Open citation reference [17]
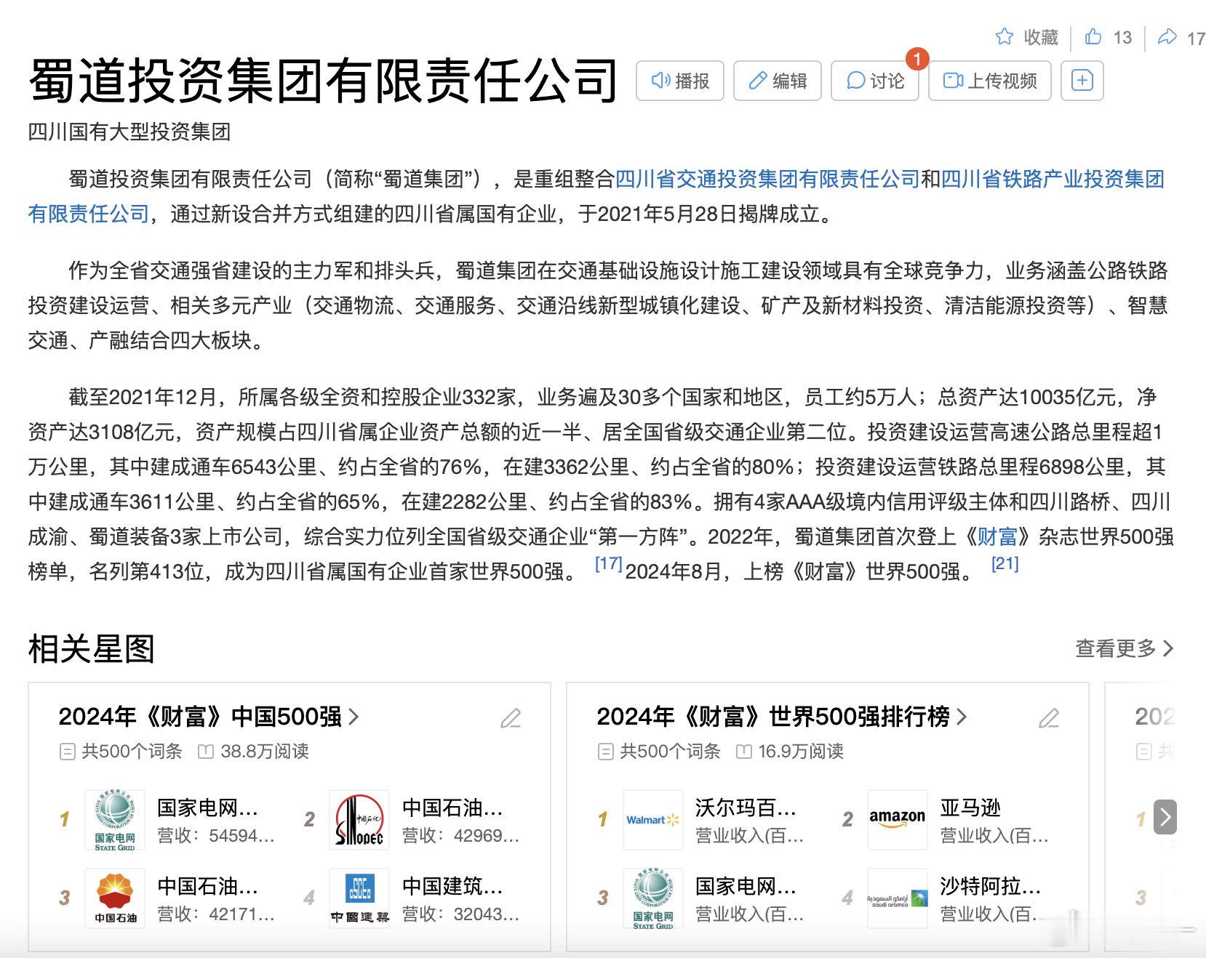 (x=608, y=563)
